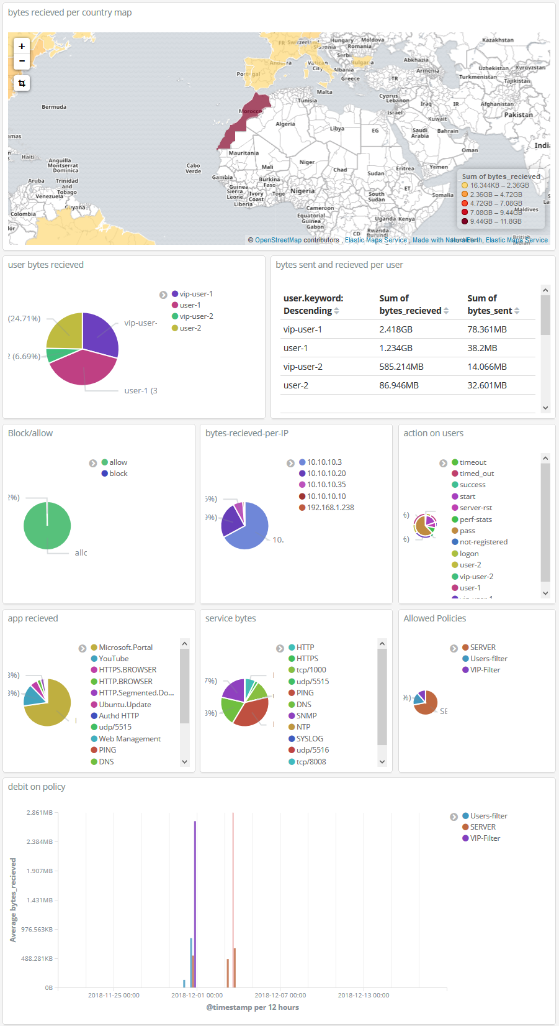Click the 10.10.10.3 legend color dot
559x1026 pixels.
(x=302, y=462)
